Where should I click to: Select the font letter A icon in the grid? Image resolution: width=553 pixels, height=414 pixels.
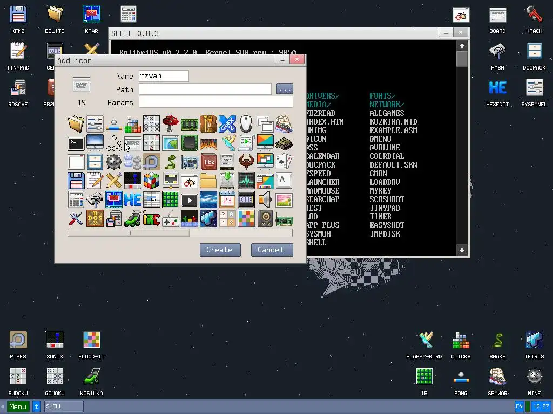pyautogui.click(x=284, y=181)
